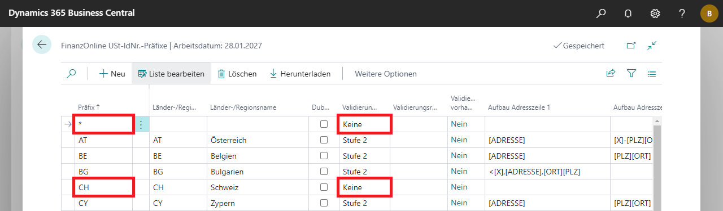Click the share icon in toolbar
Viewport: 723px width, 211px height.
611,73
